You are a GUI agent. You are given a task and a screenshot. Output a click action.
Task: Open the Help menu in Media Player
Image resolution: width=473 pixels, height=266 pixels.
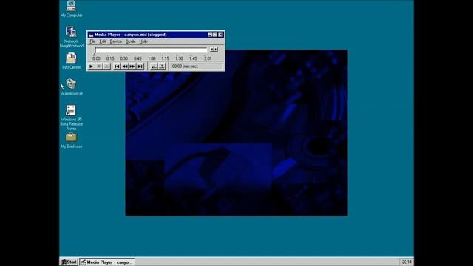point(143,41)
